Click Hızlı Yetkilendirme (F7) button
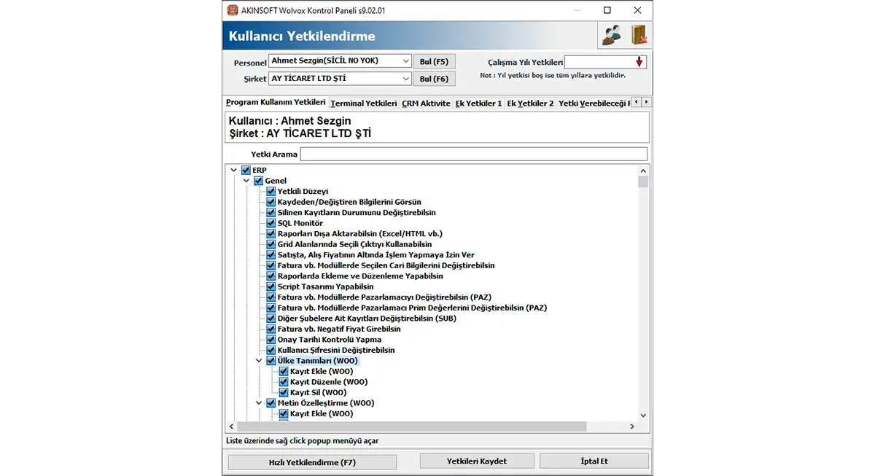875x476 pixels. pos(312,462)
